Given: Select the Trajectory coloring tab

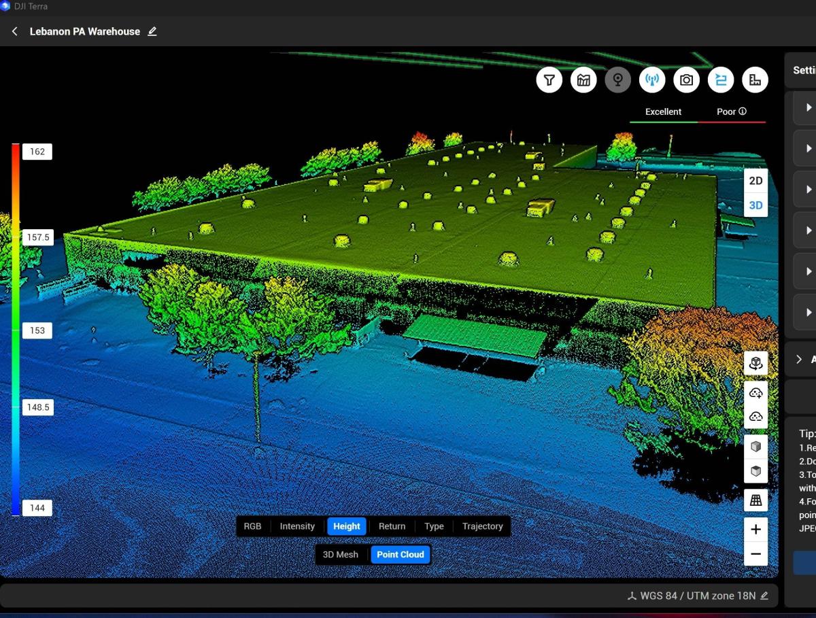Looking at the screenshot, I should coord(482,526).
